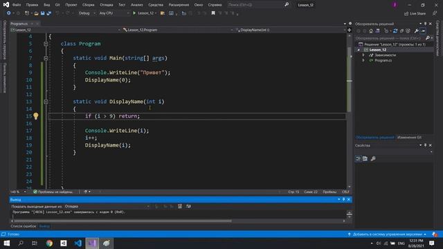Open the Visual Studio Code taskbar icon
Image resolution: width=443 pixels, height=249 pixels.
[78, 243]
